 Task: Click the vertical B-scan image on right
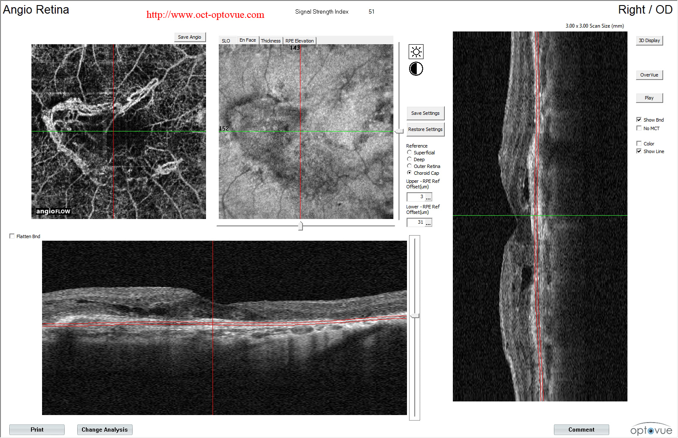[540, 216]
